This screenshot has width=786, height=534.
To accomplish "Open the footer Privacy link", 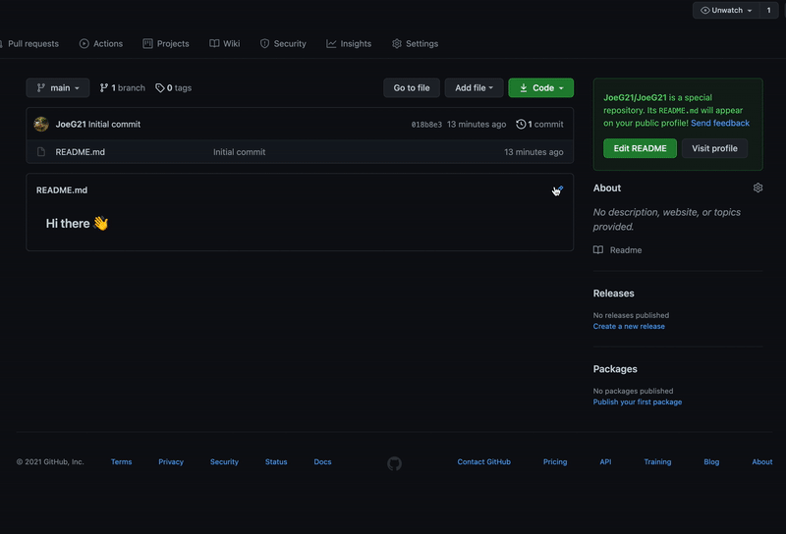I will tap(171, 462).
